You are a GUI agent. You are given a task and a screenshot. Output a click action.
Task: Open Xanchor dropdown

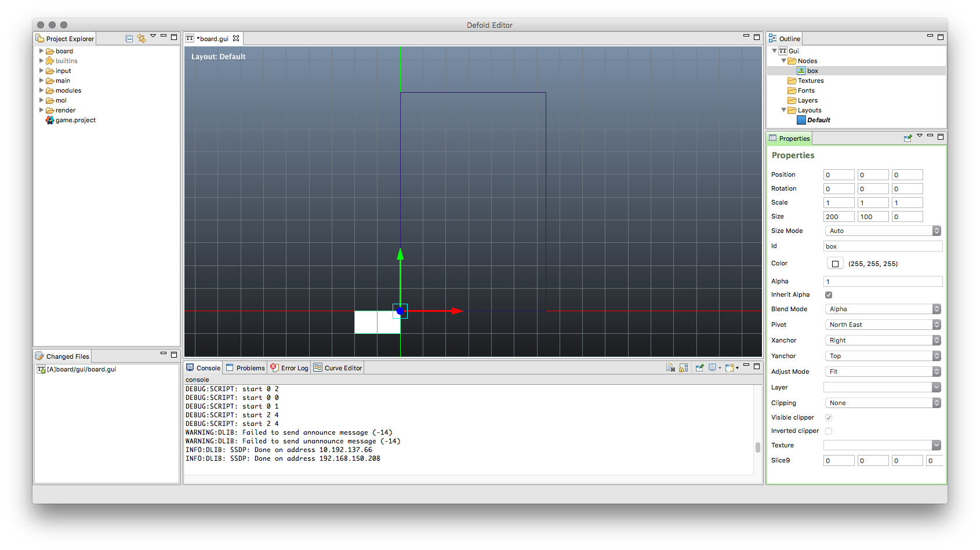(883, 340)
